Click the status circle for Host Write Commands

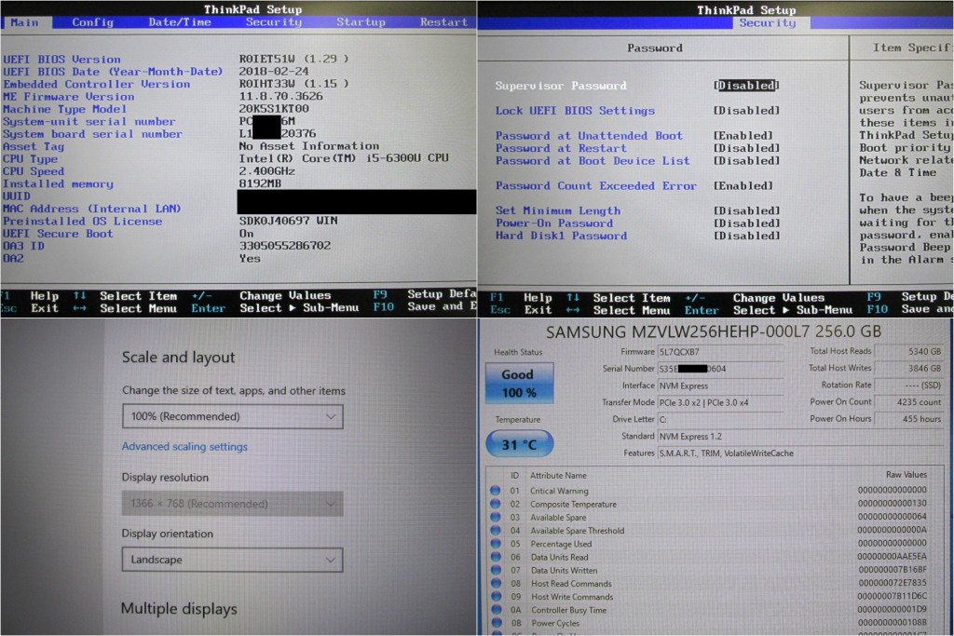tap(496, 597)
